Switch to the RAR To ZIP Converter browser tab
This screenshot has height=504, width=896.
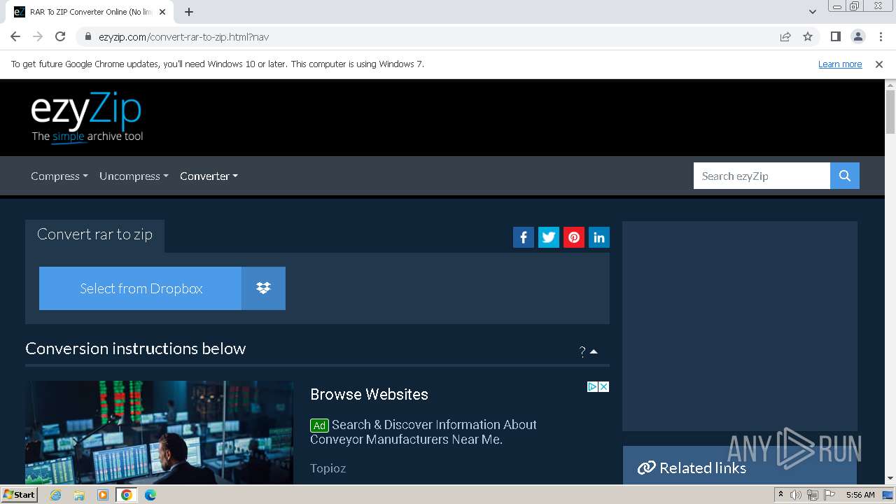tap(91, 12)
